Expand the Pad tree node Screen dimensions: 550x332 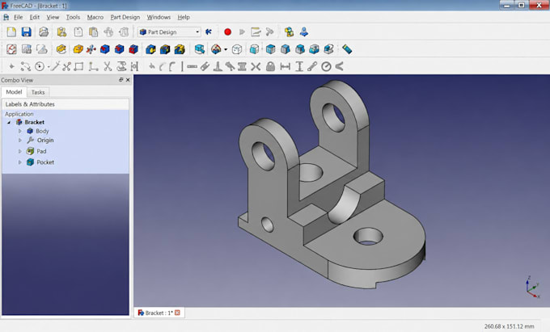(x=20, y=151)
